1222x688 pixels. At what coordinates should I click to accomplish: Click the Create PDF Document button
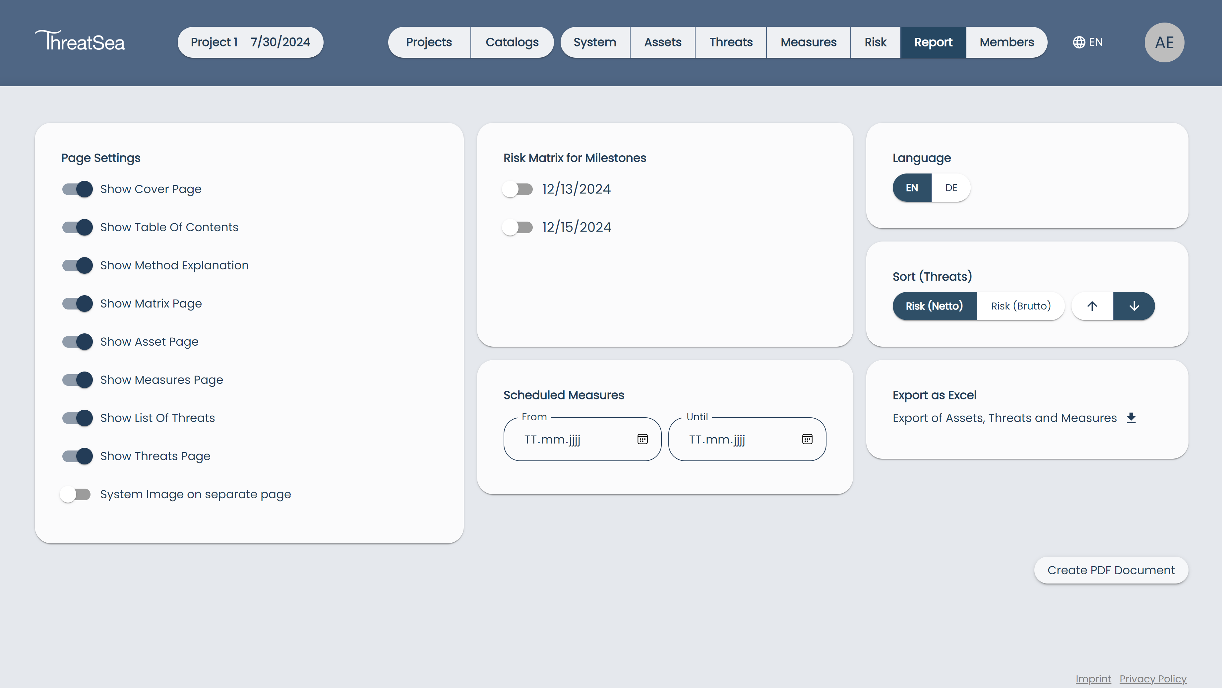(x=1111, y=570)
